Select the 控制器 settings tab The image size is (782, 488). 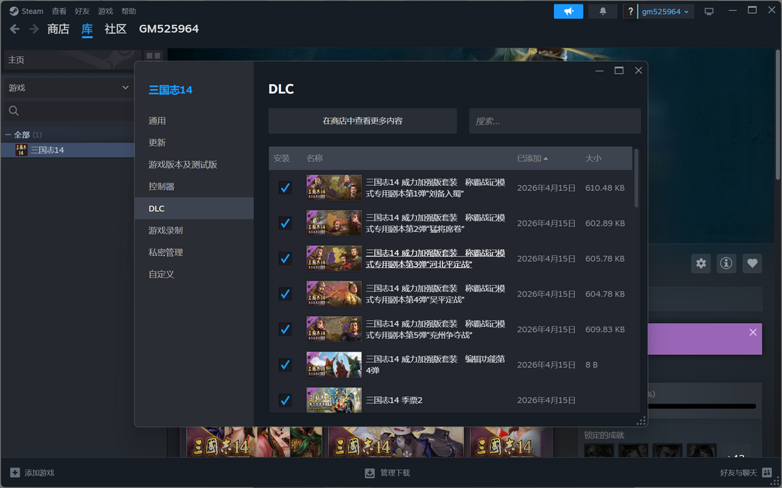coord(161,187)
